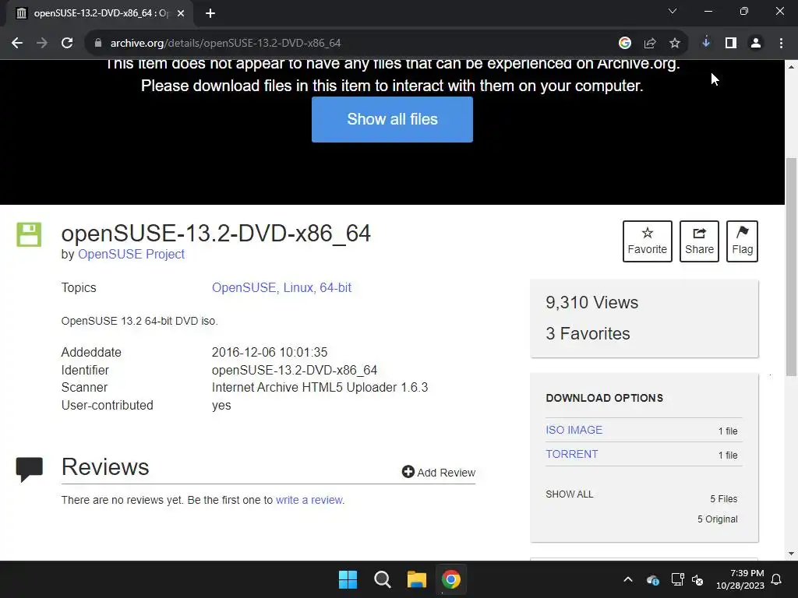Click the Chrome taskbar icon

[x=451, y=579]
